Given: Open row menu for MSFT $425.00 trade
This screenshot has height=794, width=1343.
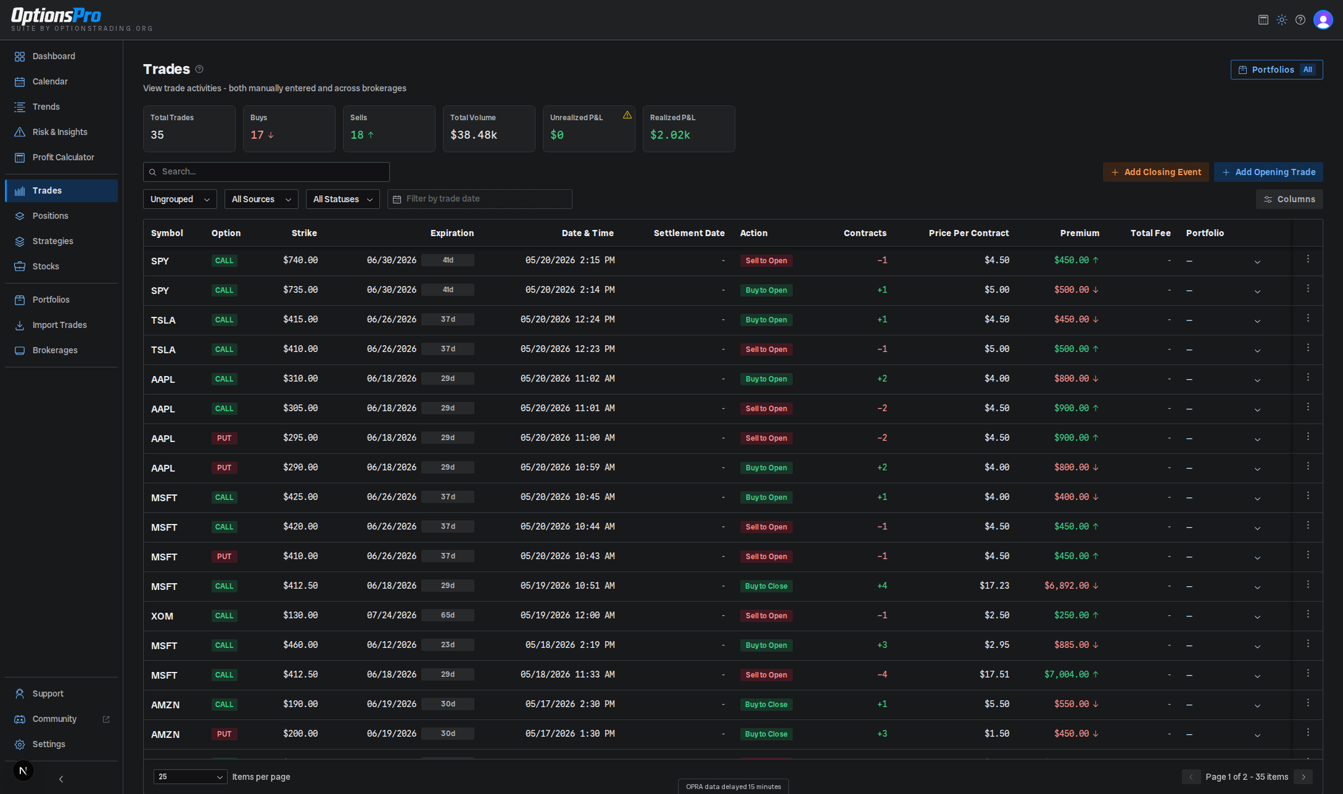Looking at the screenshot, I should click(x=1308, y=496).
